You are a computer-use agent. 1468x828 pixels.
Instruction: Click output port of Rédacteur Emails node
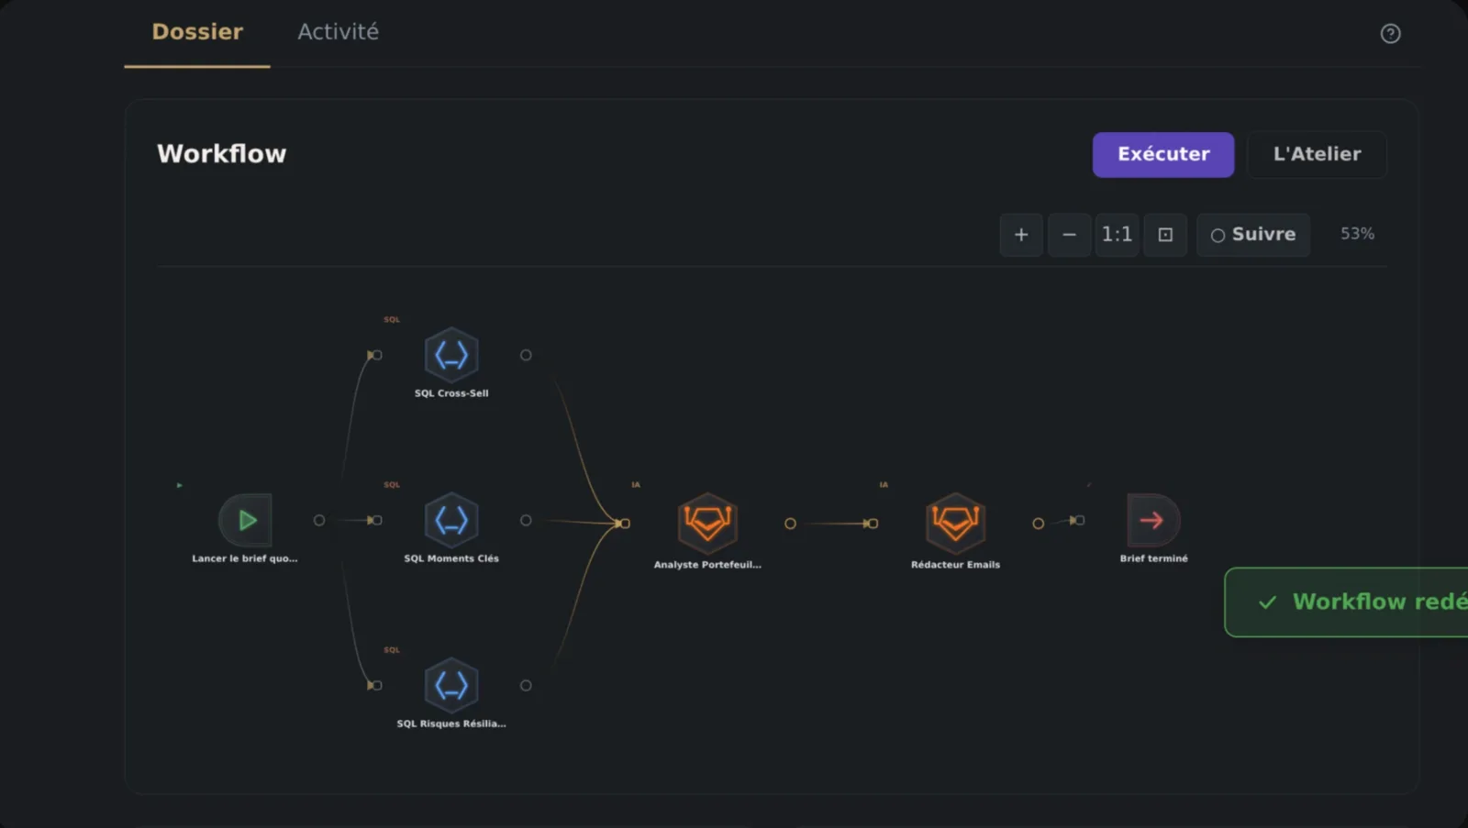point(1038,524)
